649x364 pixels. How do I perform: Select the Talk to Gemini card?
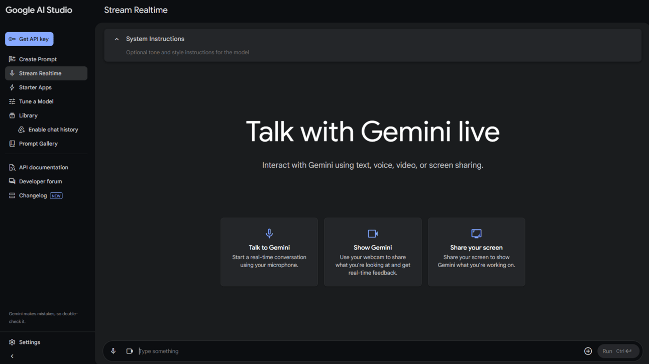[x=269, y=252]
